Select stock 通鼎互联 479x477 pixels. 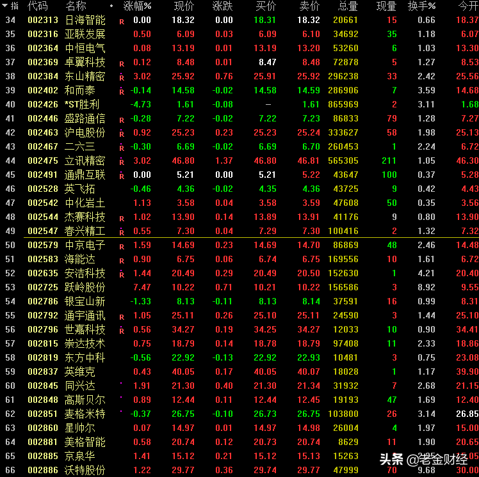coord(85,175)
